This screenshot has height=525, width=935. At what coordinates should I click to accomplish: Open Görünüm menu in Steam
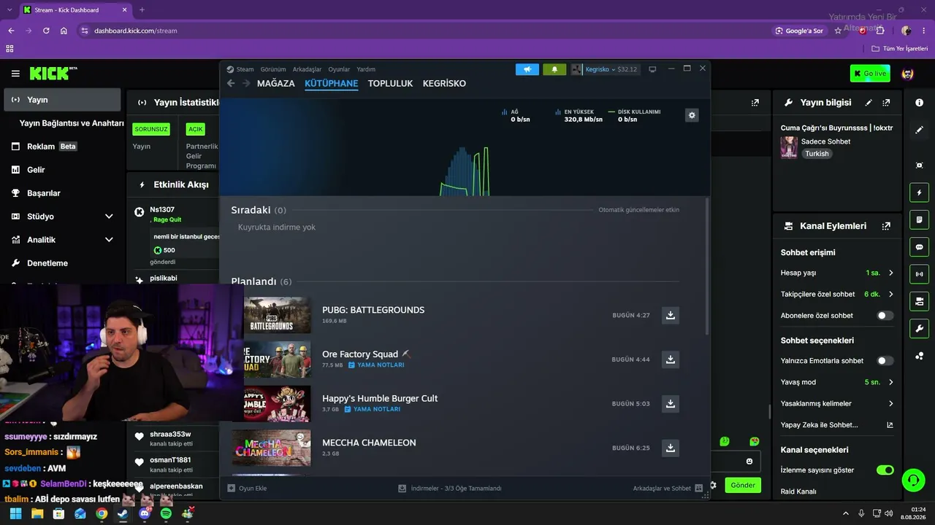point(273,69)
